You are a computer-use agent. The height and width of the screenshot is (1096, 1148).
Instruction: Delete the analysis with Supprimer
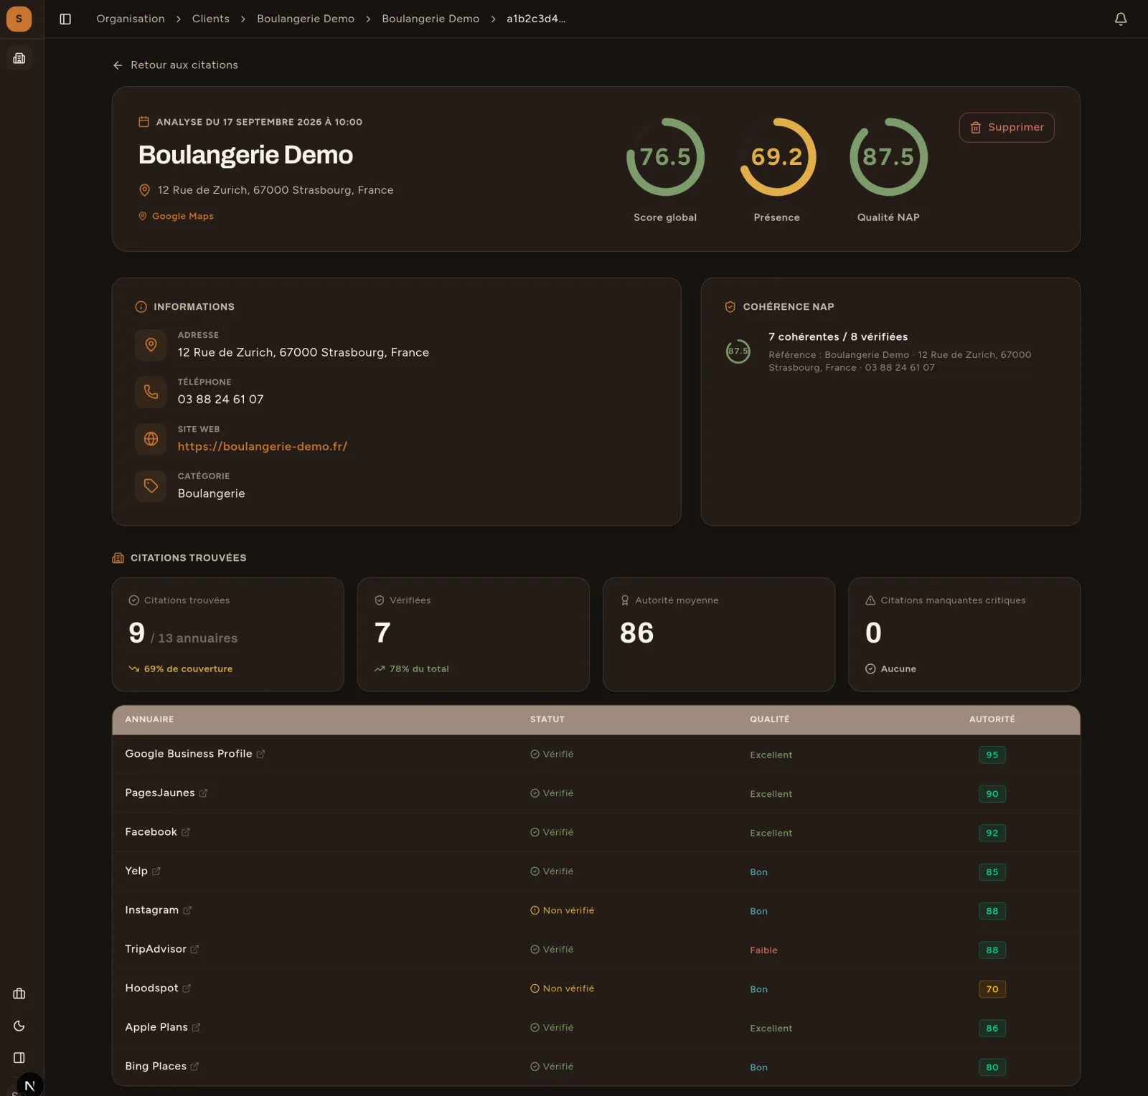[1007, 128]
